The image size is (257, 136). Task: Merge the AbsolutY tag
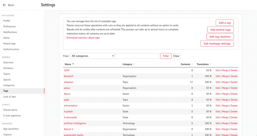[x=225, y=76]
